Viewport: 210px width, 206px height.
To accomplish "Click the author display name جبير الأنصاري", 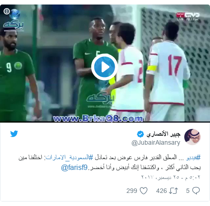I will point(163,134).
